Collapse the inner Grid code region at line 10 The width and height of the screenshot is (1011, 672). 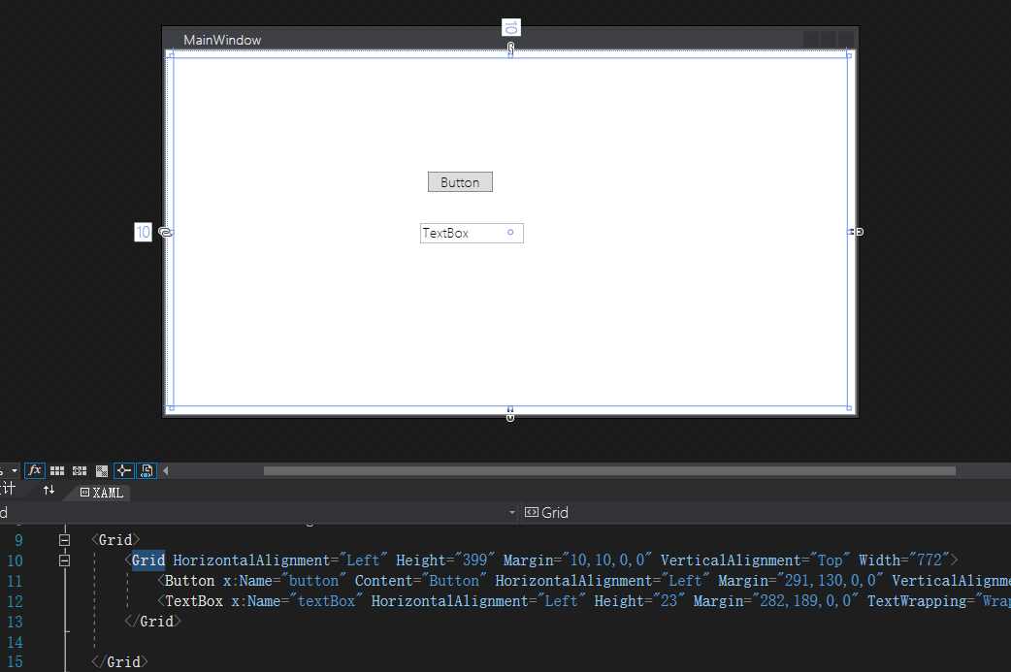65,560
